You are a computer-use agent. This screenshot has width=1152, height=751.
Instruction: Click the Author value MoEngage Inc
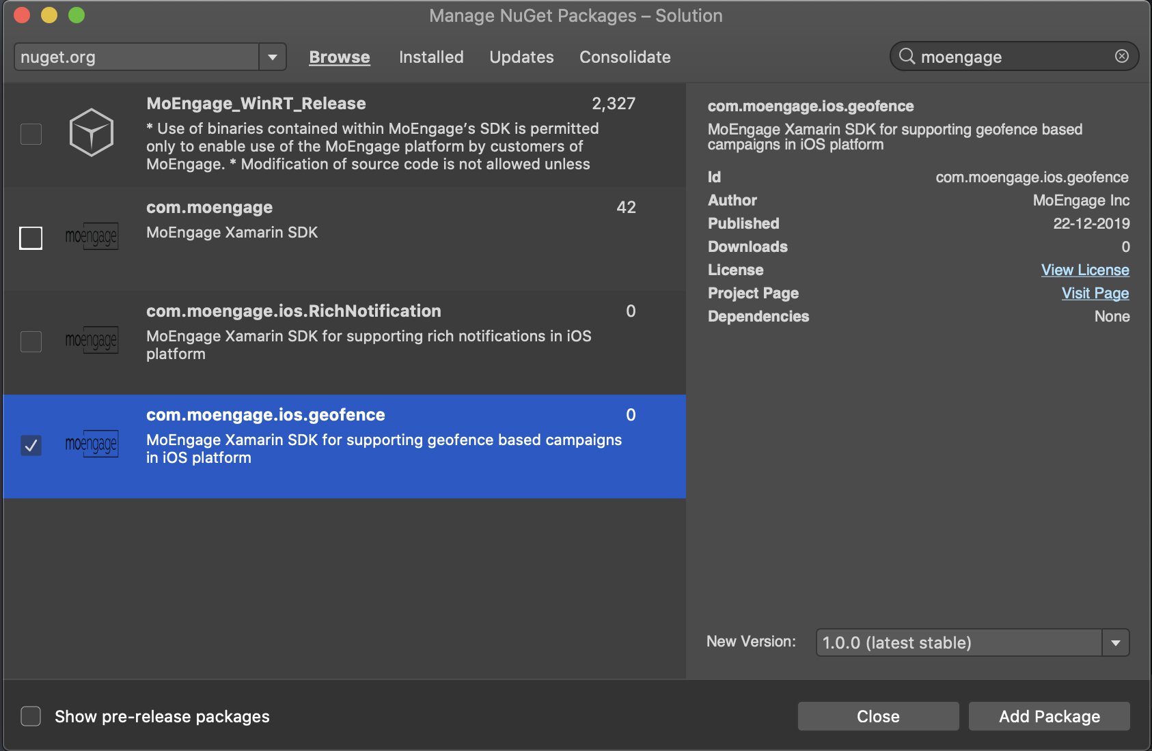[1081, 201]
